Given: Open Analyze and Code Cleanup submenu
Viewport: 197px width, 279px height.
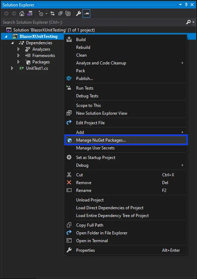Looking at the screenshot, I should [125, 63].
